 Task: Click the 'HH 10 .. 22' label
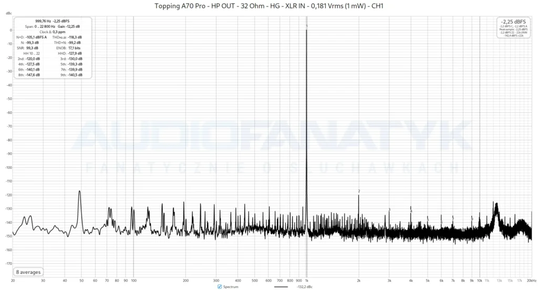click(x=32, y=53)
